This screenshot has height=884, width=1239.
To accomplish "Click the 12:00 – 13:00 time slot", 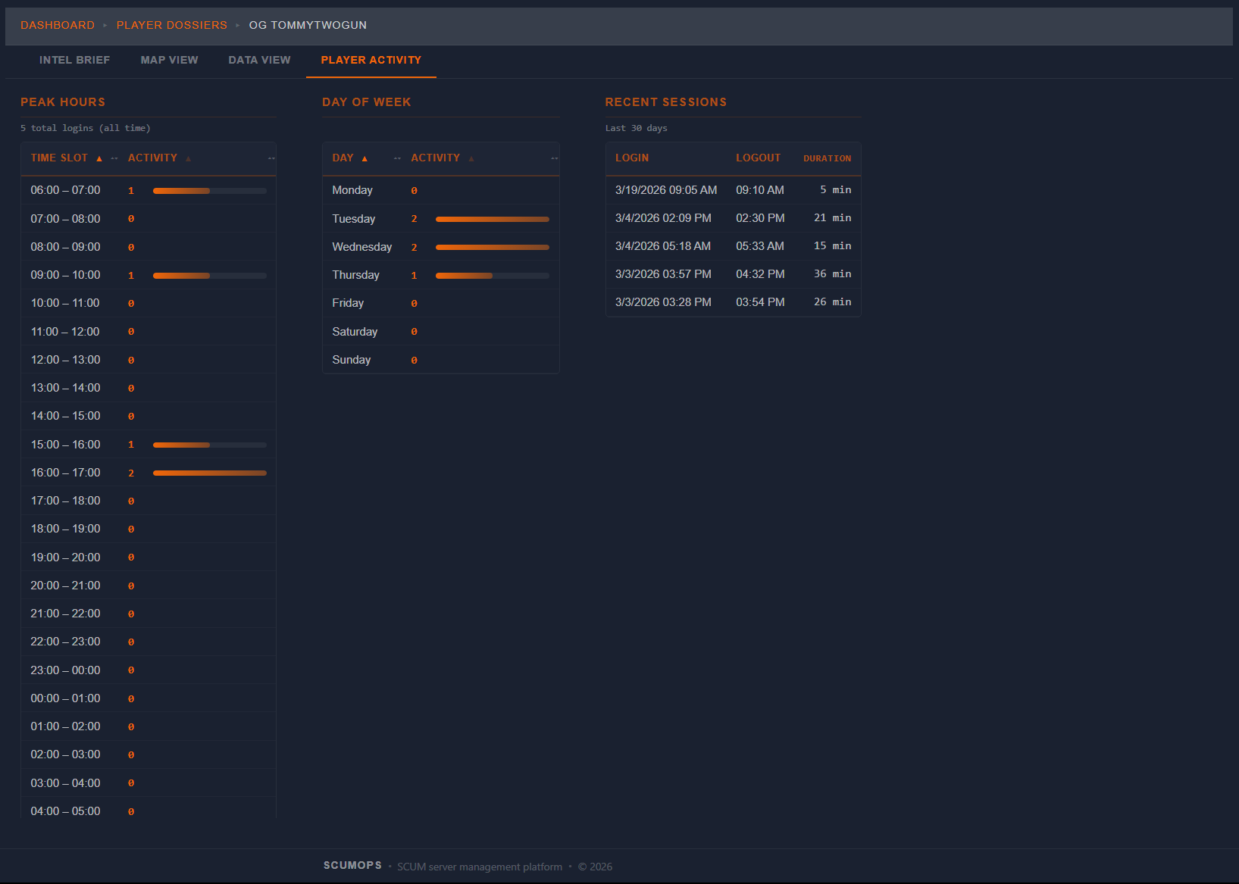I will [65, 360].
